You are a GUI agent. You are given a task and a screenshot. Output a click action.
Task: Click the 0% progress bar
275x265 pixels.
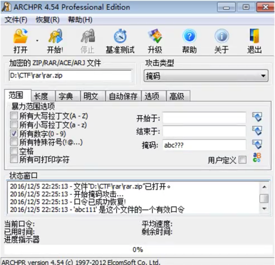point(138,249)
